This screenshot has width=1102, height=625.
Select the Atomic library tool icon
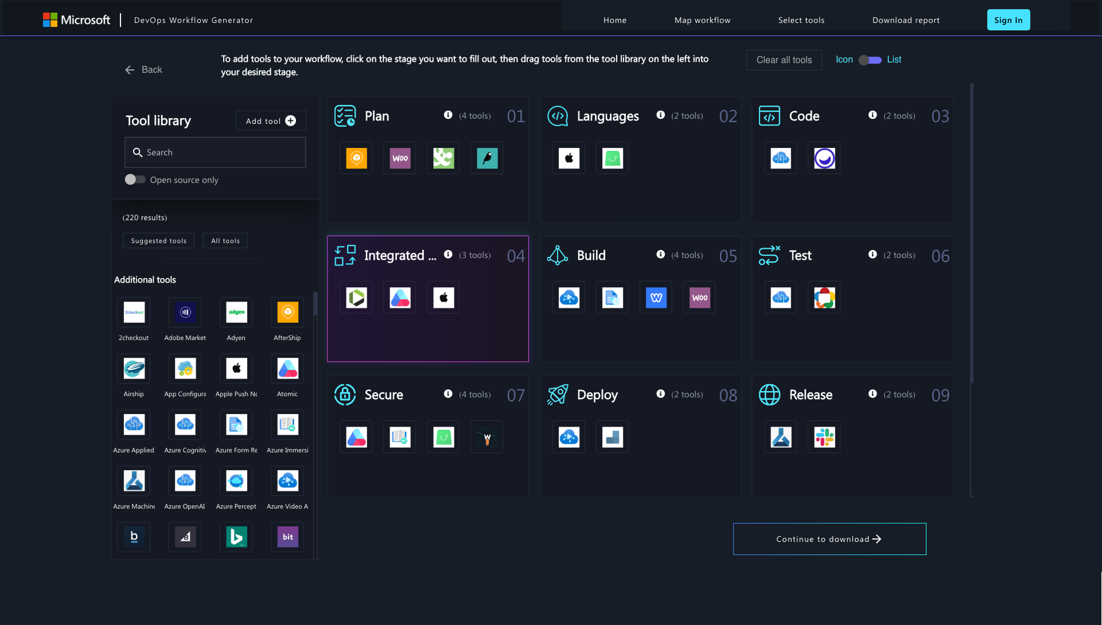tap(287, 369)
